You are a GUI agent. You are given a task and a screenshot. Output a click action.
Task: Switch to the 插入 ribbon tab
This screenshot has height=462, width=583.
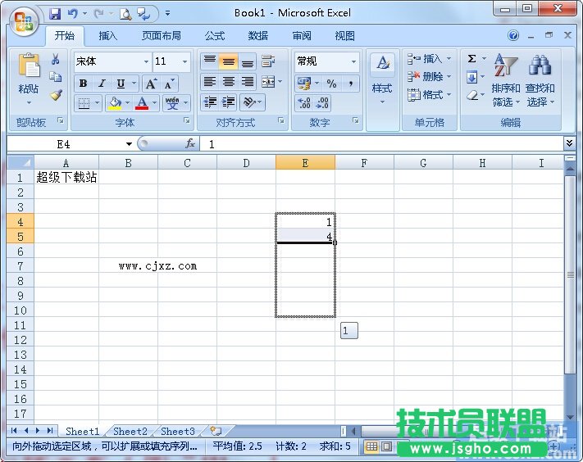(108, 36)
